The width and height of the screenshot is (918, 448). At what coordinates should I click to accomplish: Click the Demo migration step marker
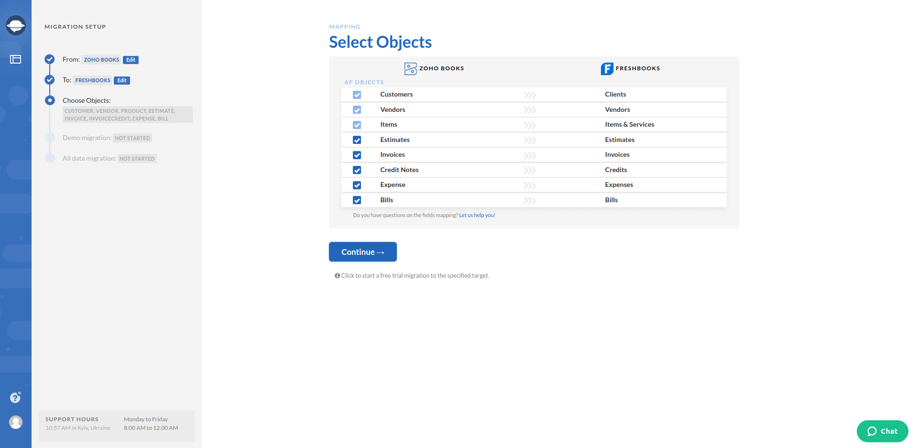pos(50,138)
